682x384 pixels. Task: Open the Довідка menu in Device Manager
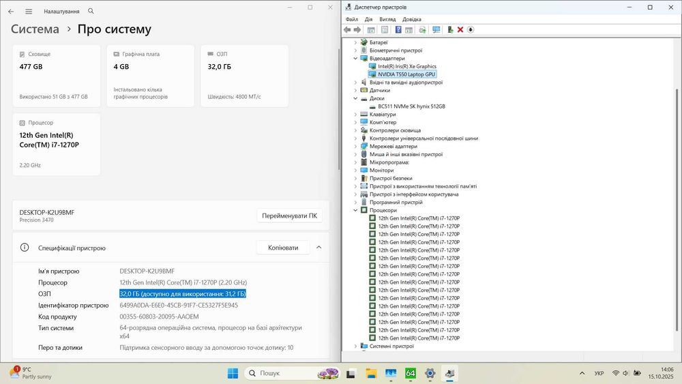(x=411, y=19)
